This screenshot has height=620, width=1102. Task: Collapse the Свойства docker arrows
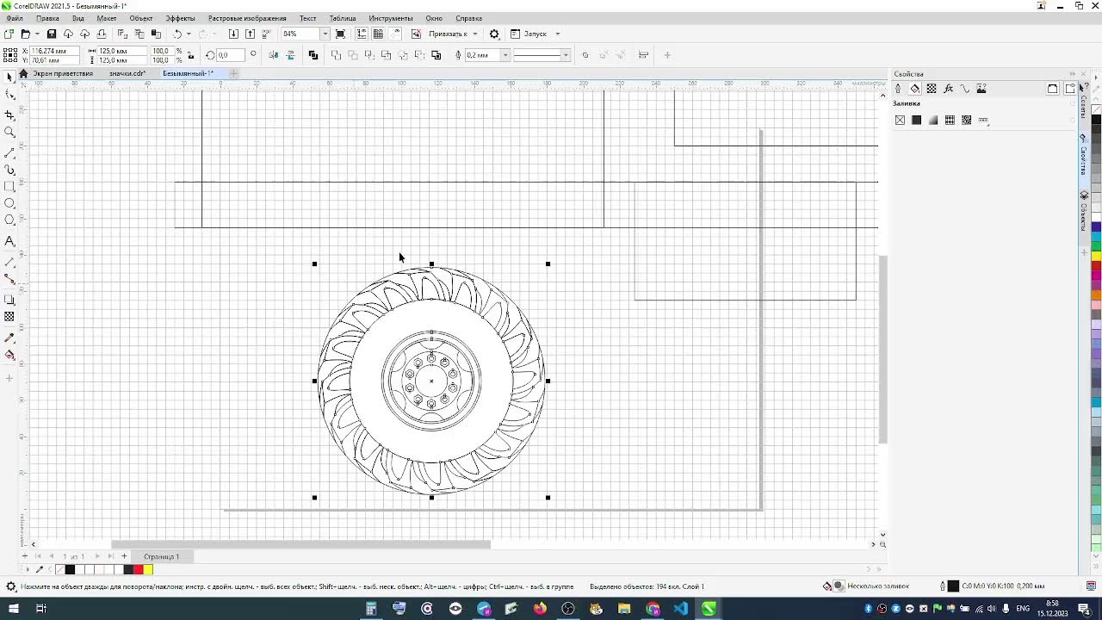tap(1072, 74)
